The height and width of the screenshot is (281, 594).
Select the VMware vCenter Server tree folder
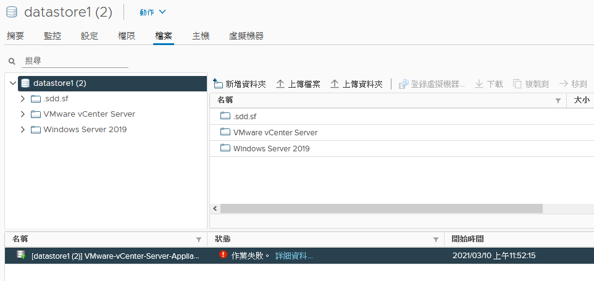(89, 114)
